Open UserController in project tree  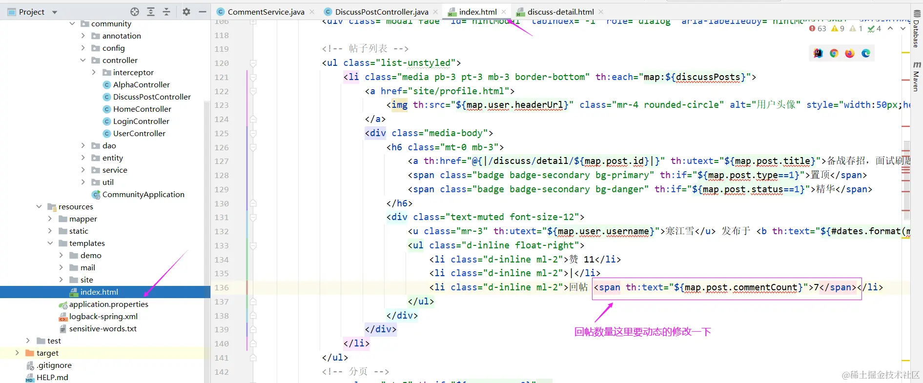point(134,133)
